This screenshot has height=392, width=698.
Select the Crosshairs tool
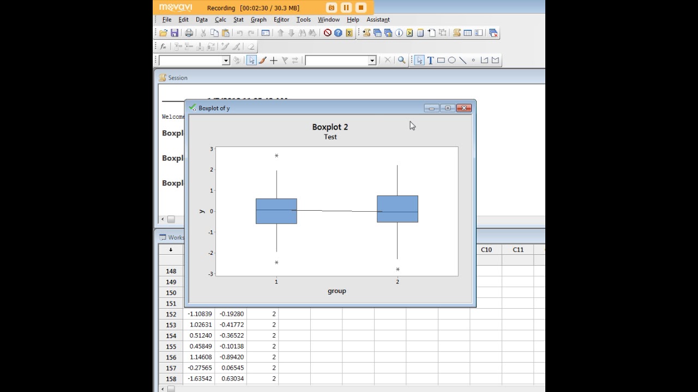274,60
